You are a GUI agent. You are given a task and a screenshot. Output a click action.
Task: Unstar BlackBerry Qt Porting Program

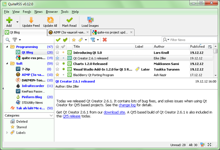pos(57,75)
